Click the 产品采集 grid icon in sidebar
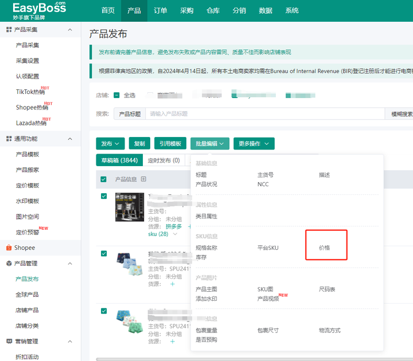Image resolution: width=413 pixels, height=361 pixels. [x=9, y=29]
